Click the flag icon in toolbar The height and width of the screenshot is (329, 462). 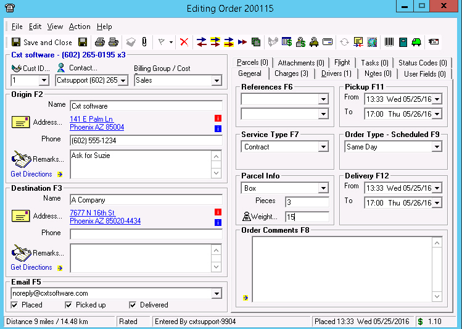click(161, 42)
